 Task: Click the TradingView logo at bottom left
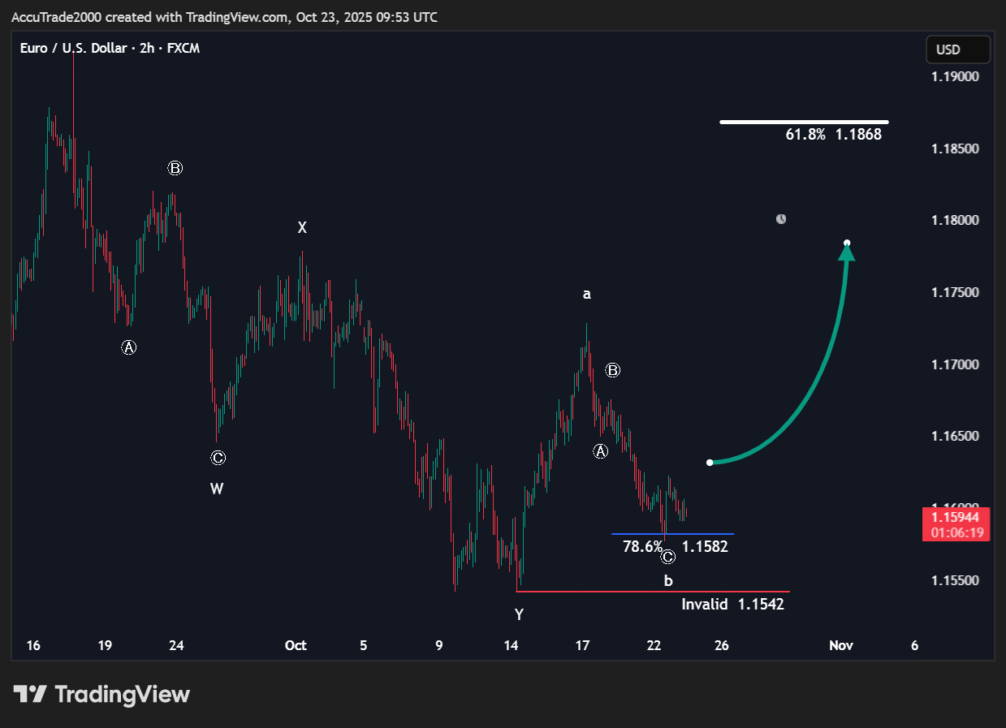101,695
